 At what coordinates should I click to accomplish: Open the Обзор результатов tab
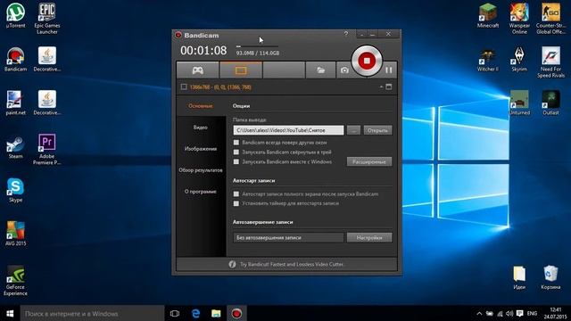[x=201, y=170]
